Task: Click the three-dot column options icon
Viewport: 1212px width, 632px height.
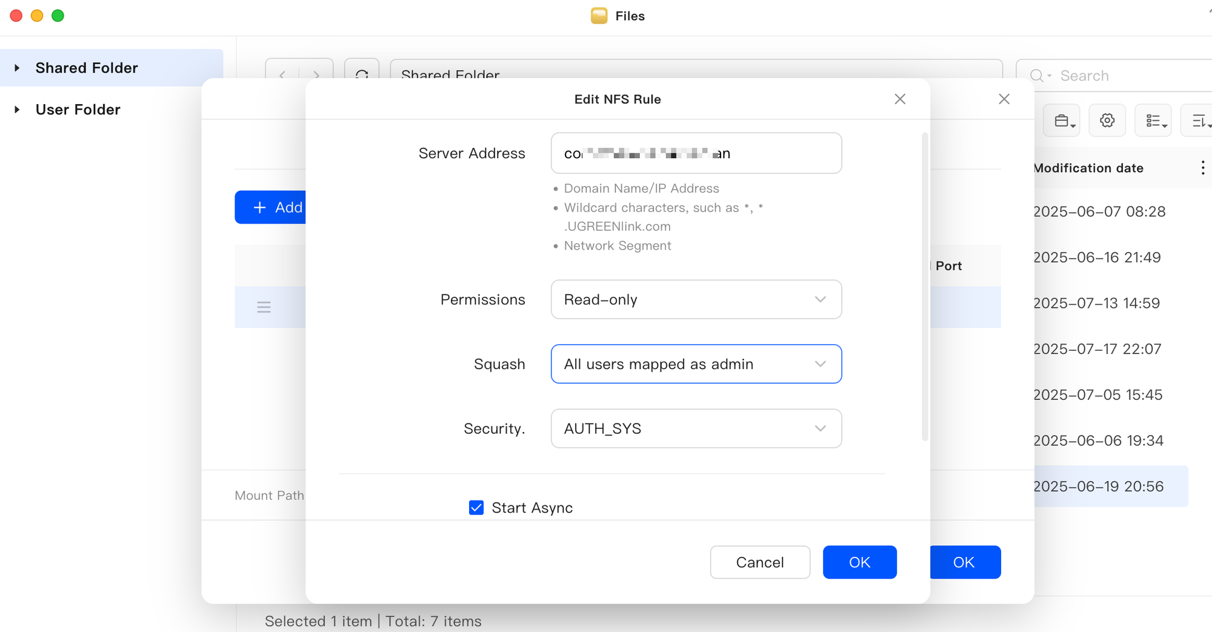Action: [1203, 168]
